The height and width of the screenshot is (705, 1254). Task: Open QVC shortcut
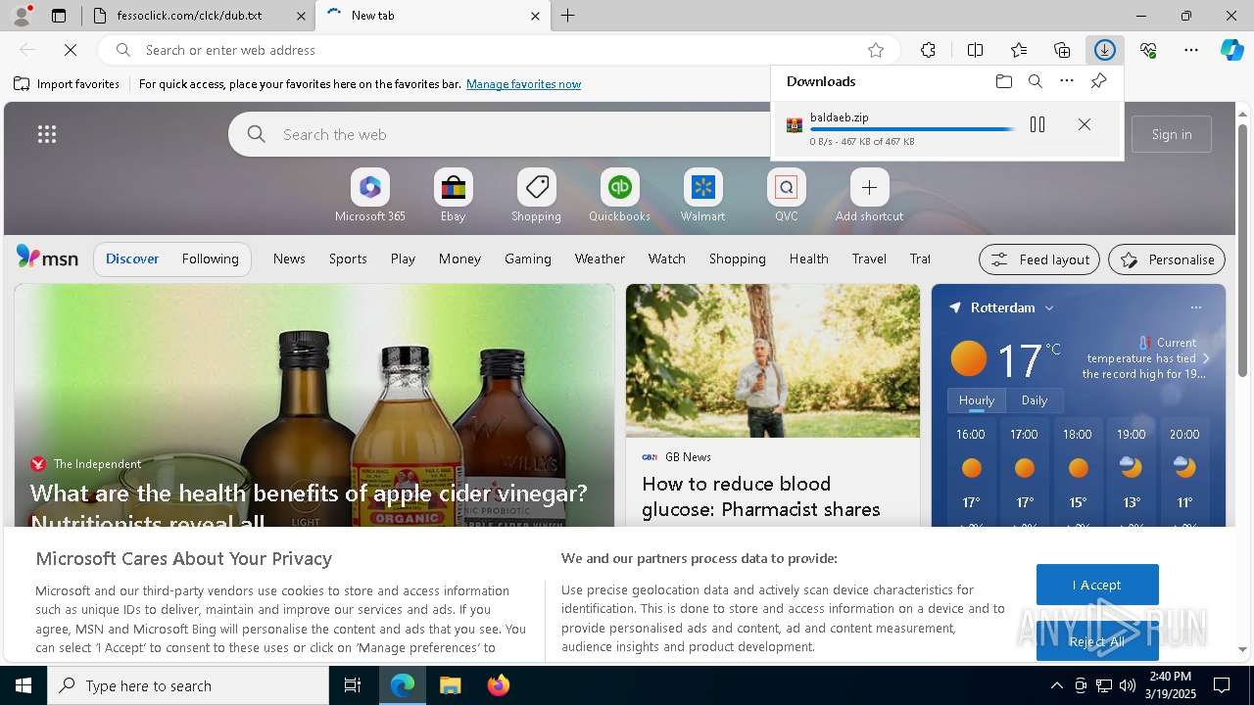click(x=786, y=196)
